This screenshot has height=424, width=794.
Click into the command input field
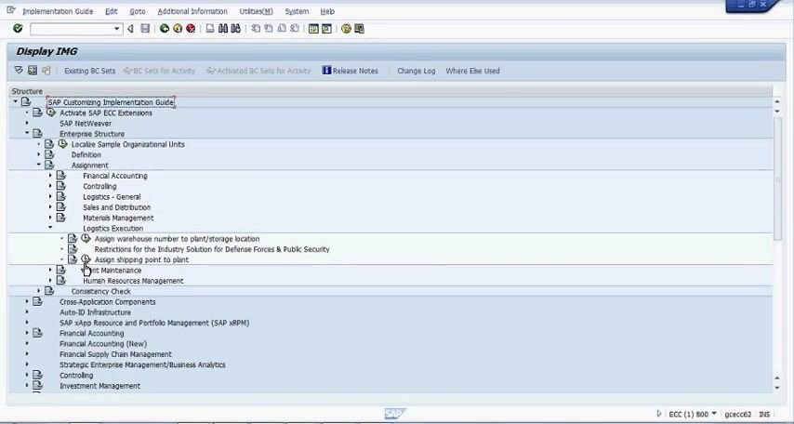pyautogui.click(x=72, y=29)
